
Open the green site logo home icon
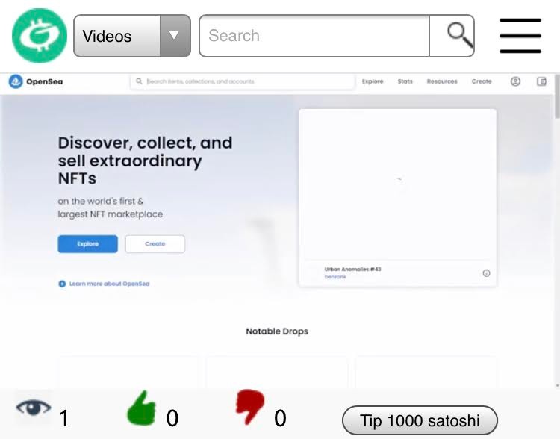click(40, 36)
